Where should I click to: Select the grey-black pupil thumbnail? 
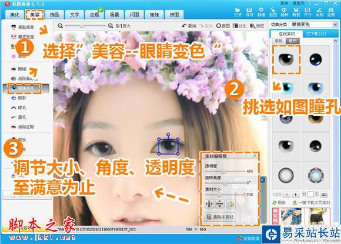tap(286, 59)
